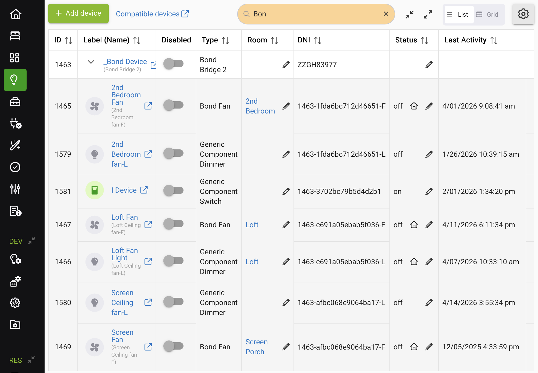Click the settings gear button at top right
The width and height of the screenshot is (538, 373).
523,14
